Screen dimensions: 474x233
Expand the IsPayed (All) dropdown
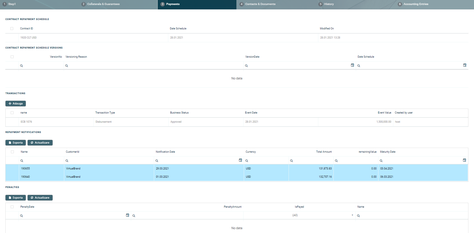click(x=352, y=215)
